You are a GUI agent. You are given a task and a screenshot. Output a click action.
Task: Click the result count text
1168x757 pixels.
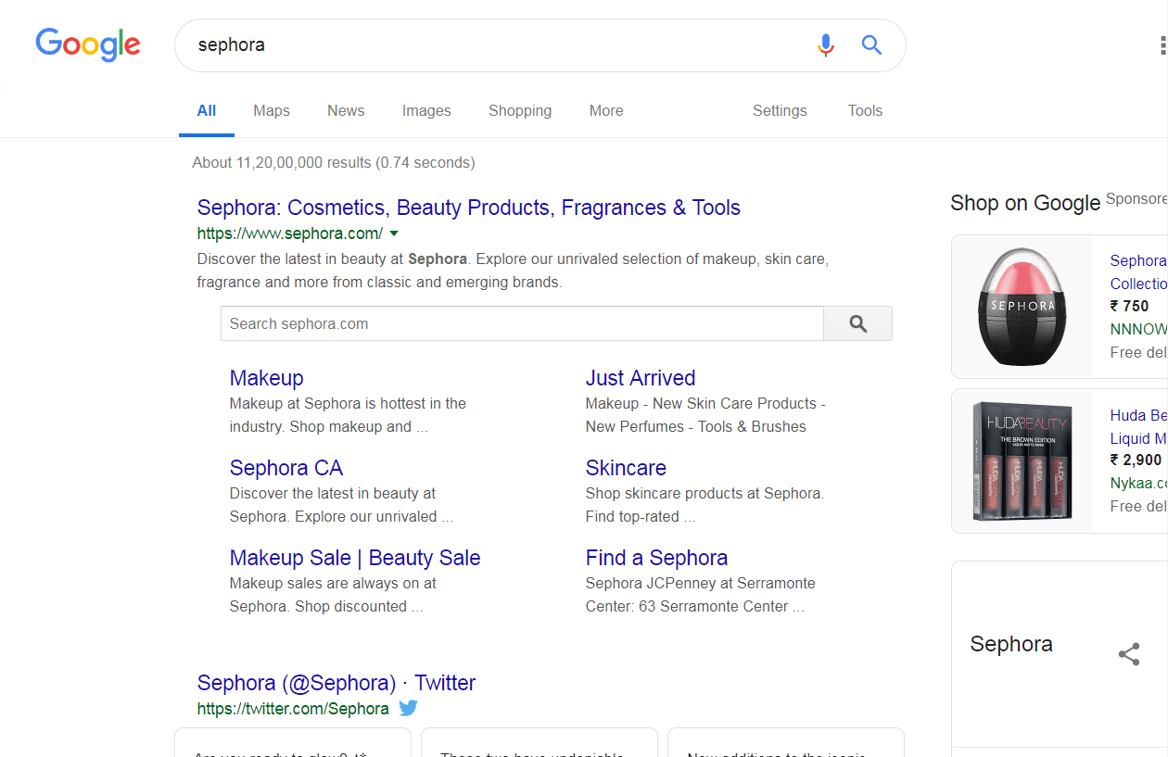click(334, 163)
